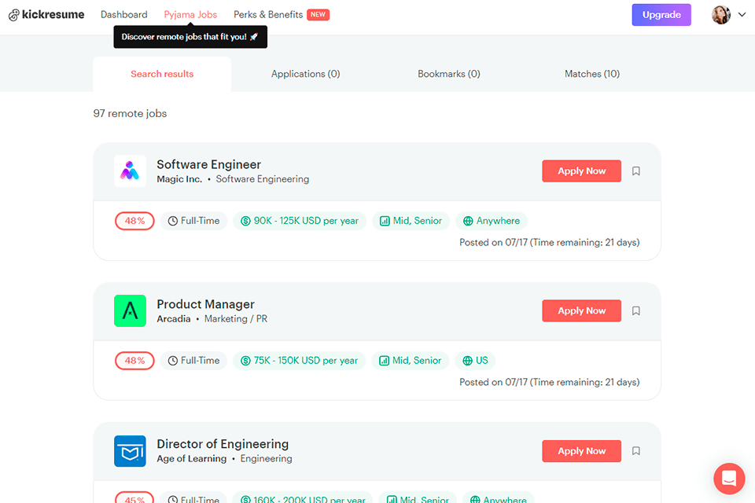This screenshot has height=503, width=755.
Task: Switch to the Applications (0) tab
Action: click(305, 74)
